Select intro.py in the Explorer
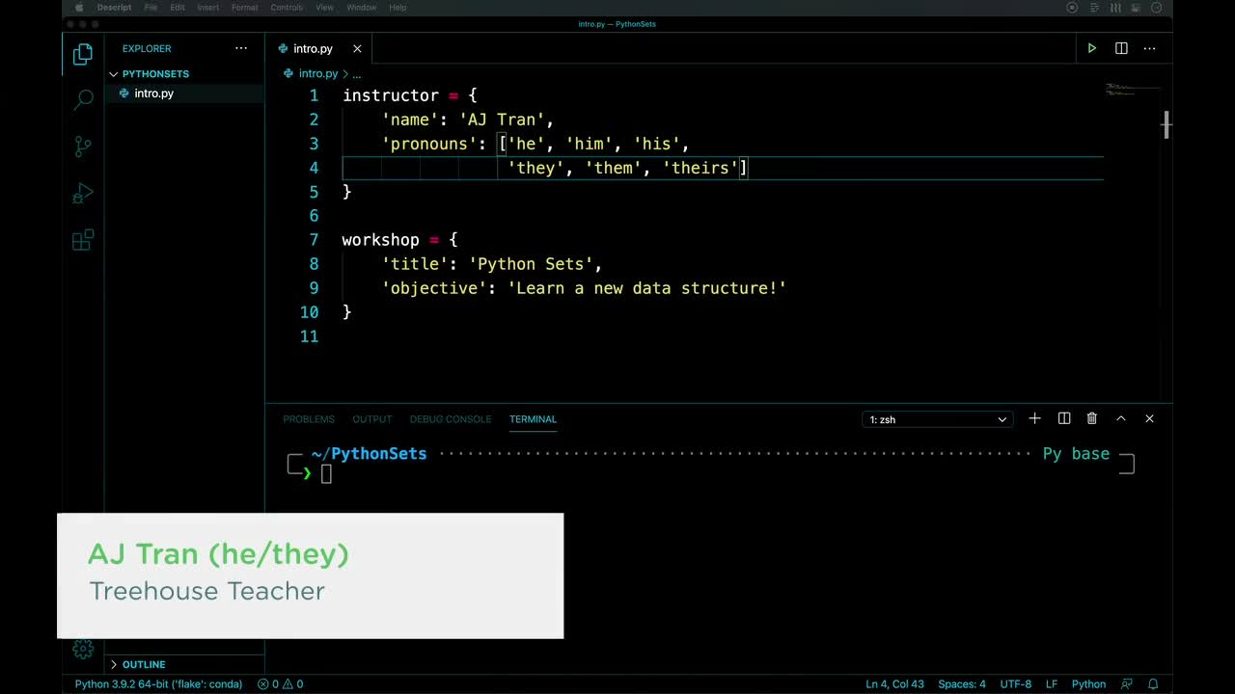 (x=153, y=93)
